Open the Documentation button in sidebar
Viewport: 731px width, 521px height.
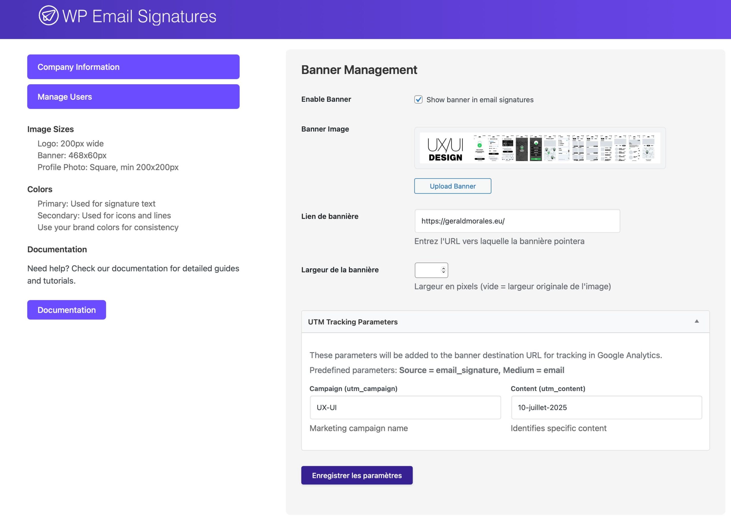(x=66, y=310)
